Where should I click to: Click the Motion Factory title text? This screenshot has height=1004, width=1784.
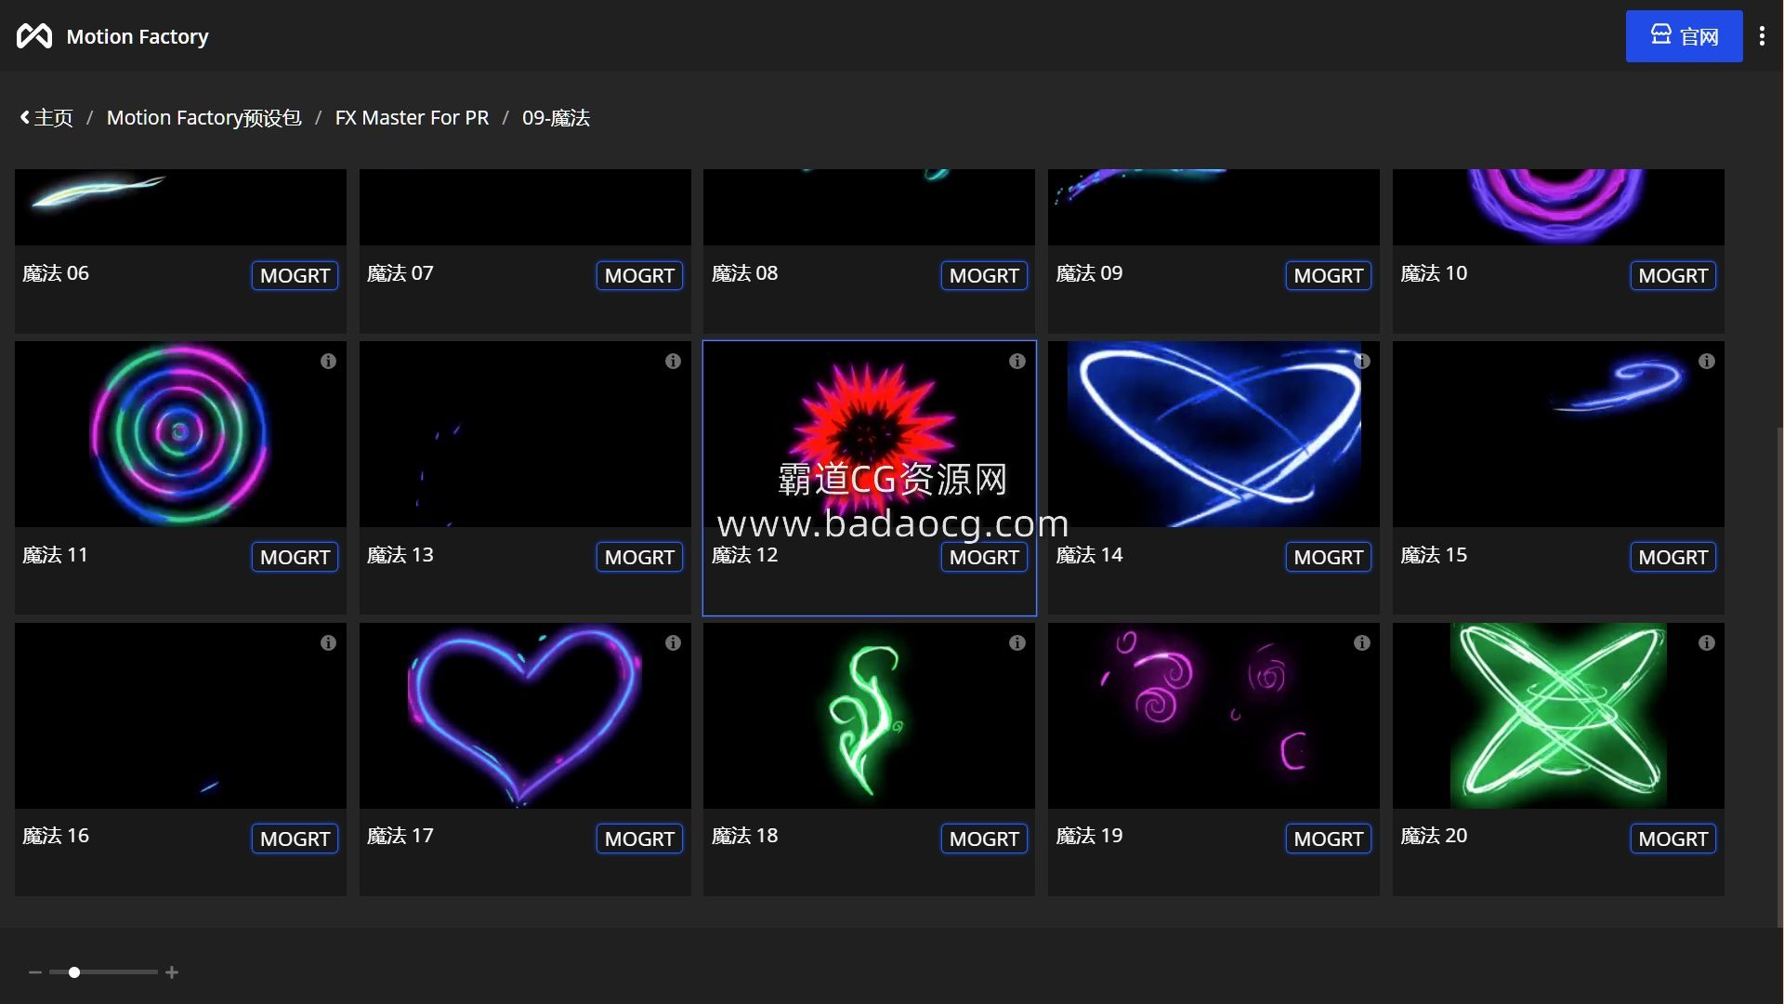click(138, 36)
